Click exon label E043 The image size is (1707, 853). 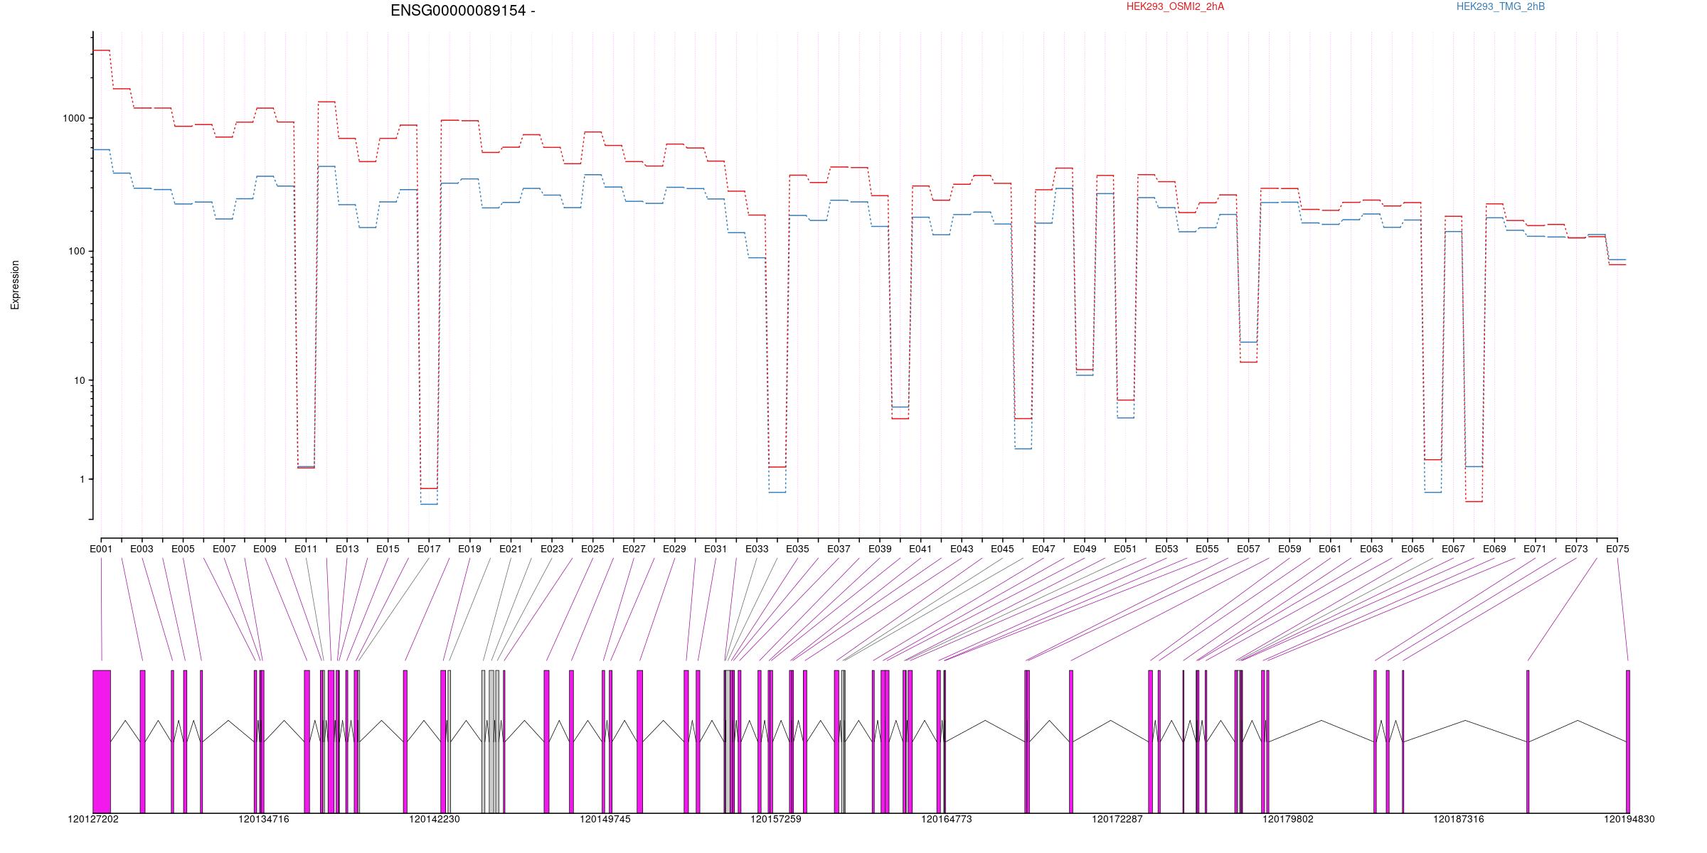pos(962,549)
